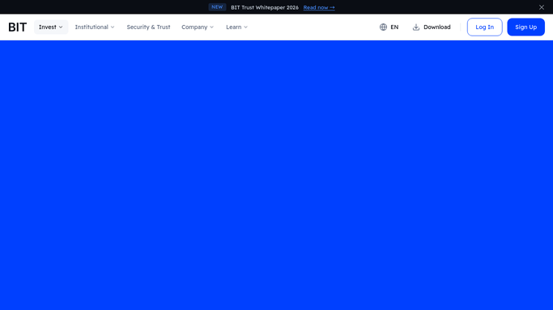Open the Institutional menu
Screen dimensions: 553x310
point(95,27)
